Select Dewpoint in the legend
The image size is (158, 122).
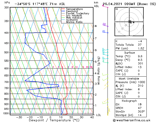tap(73, 11)
